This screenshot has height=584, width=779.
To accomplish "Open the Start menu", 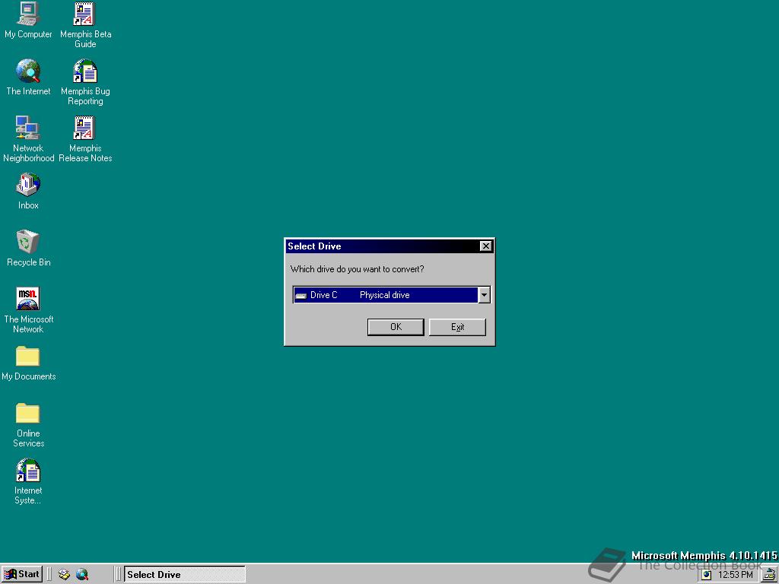I will 22,575.
